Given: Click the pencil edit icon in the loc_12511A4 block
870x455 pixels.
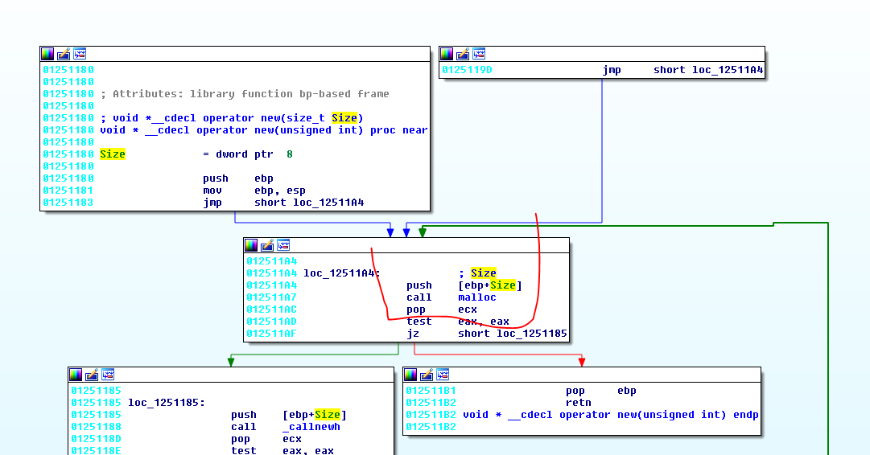Looking at the screenshot, I should click(267, 245).
